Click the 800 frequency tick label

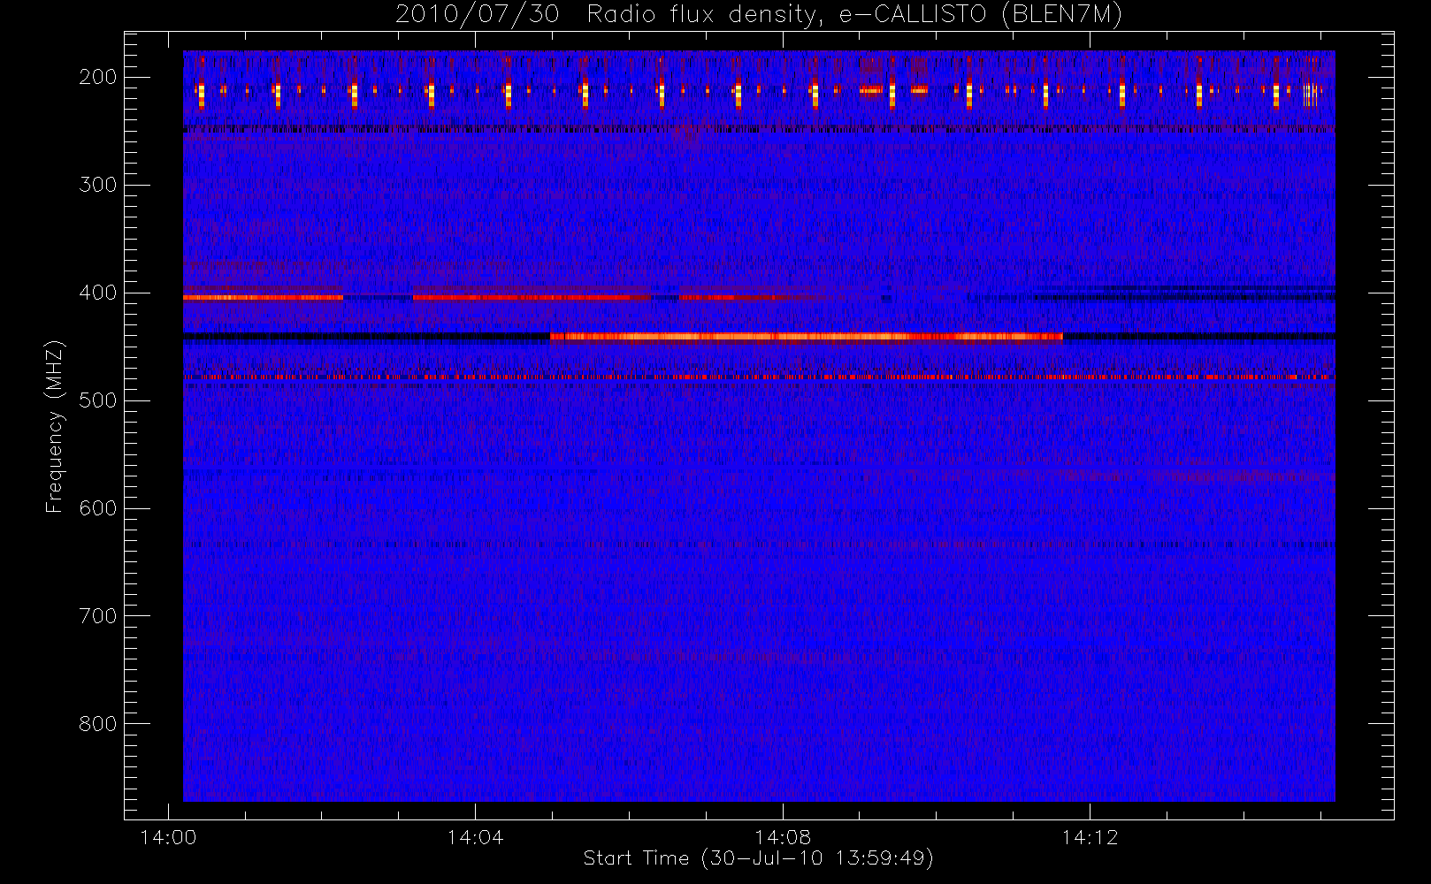click(x=97, y=724)
